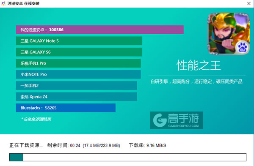Click the 自研引擎，超高跑分 description line

click(196, 82)
